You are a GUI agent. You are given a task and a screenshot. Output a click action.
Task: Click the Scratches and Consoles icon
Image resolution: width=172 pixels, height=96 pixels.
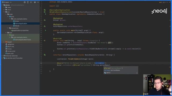(4, 58)
